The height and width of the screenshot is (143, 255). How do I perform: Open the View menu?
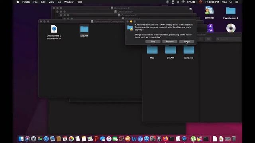click(x=51, y=2)
